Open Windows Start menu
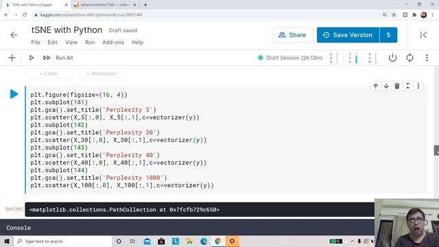The image size is (439, 247). point(7,241)
